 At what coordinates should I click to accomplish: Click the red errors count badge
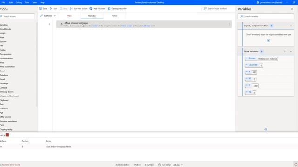(x=7, y=135)
